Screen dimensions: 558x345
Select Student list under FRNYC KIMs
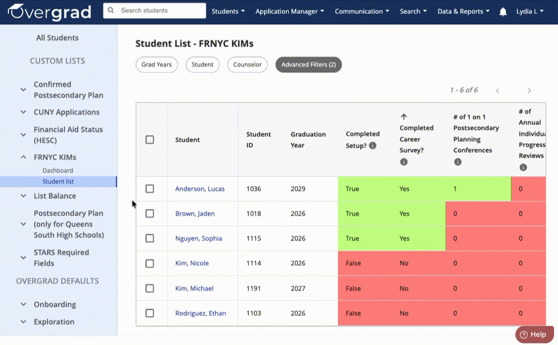(58, 181)
